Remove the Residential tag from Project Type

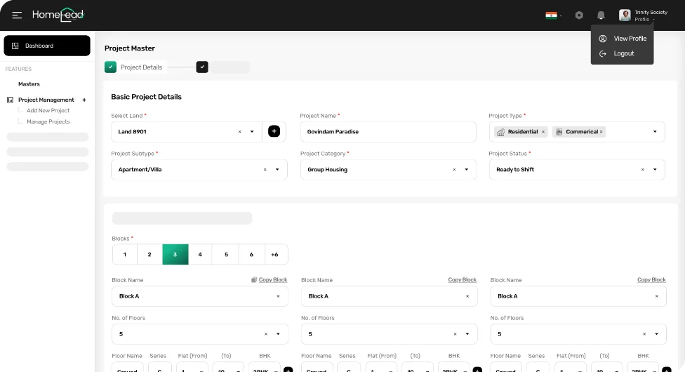543,132
